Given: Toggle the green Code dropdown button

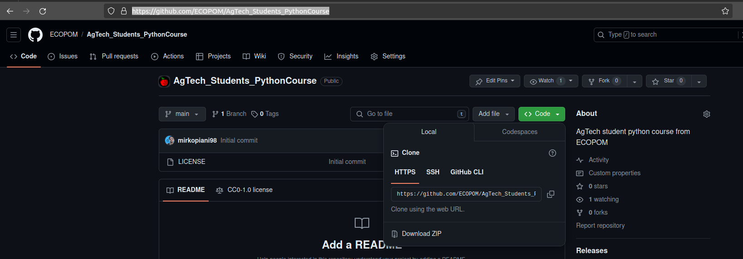Looking at the screenshot, I should (542, 114).
